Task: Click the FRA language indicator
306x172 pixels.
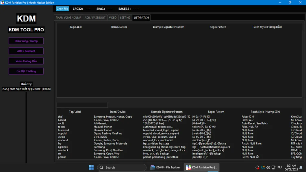Action: click(280, 168)
